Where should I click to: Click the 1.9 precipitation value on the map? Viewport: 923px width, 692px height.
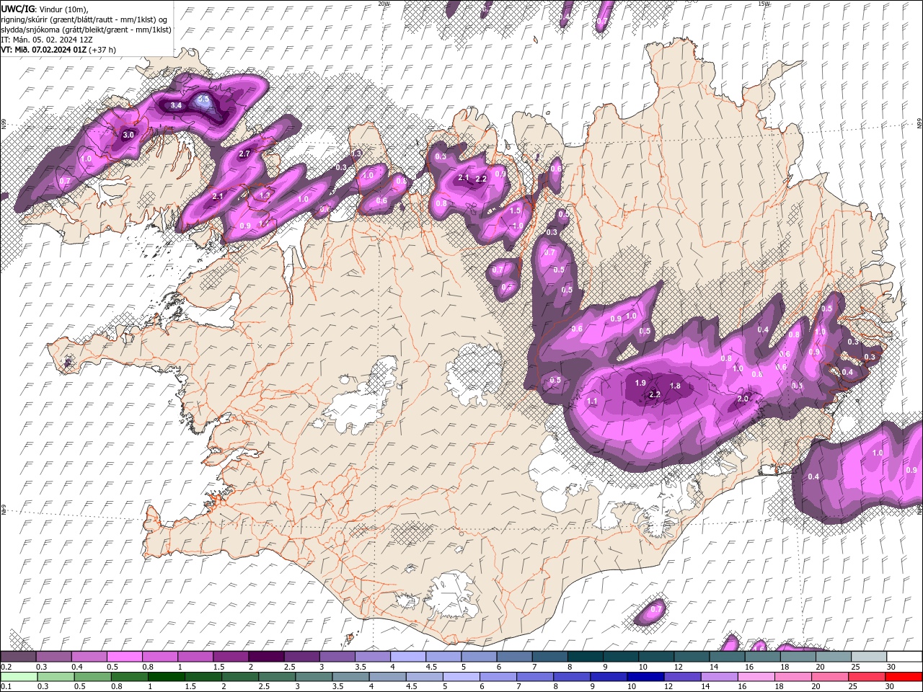pyautogui.click(x=640, y=383)
